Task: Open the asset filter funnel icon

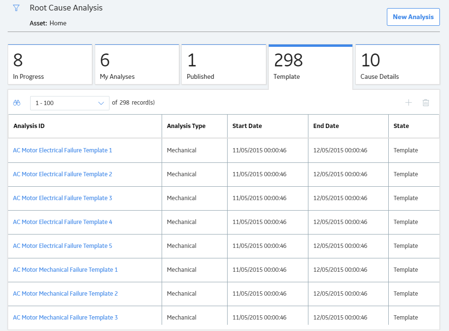Action: tap(16, 8)
